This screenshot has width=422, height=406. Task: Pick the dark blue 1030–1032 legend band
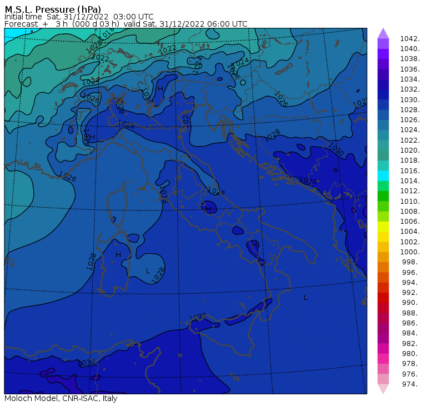383,94
